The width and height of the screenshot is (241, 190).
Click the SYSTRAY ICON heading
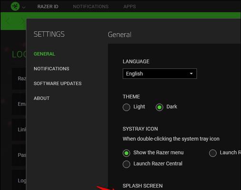click(140, 129)
